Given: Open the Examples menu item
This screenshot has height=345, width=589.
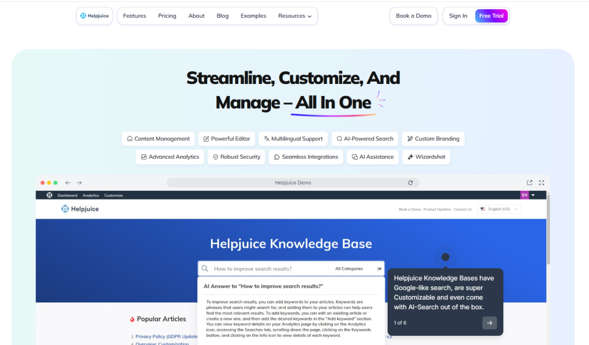Looking at the screenshot, I should [x=253, y=16].
